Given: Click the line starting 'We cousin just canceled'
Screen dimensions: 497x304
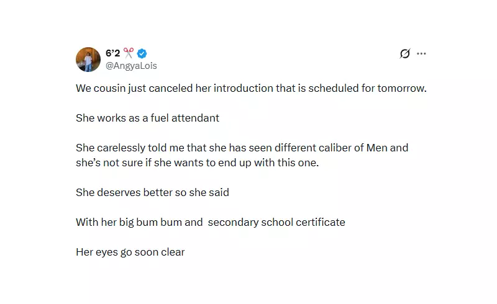Looking at the screenshot, I should [251, 88].
